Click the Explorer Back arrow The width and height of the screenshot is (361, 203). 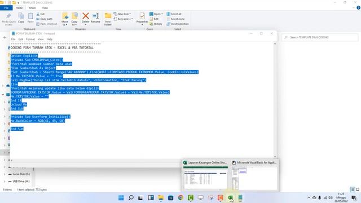pyautogui.click(x=5, y=37)
